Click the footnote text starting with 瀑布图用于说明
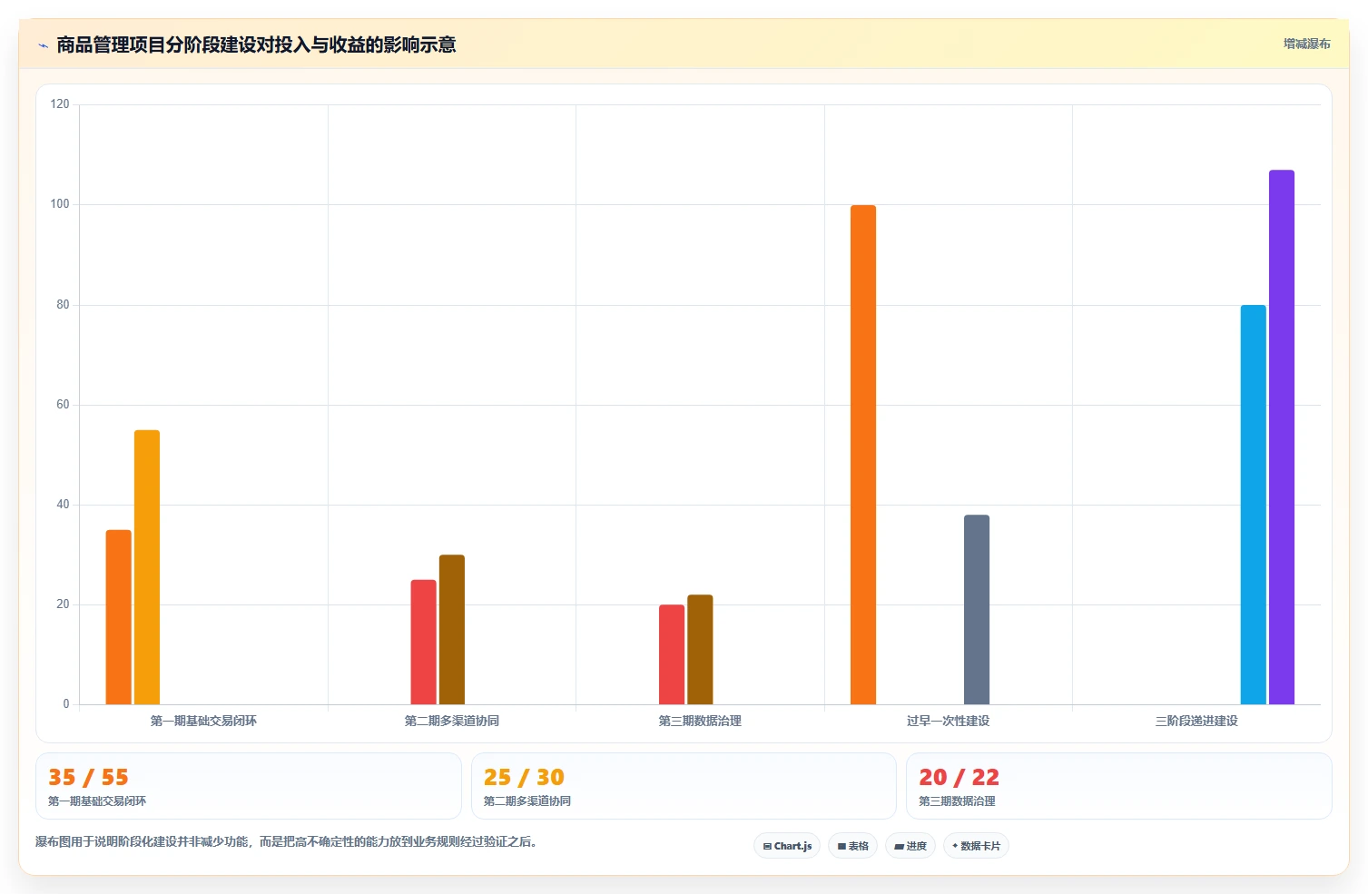 [287, 842]
